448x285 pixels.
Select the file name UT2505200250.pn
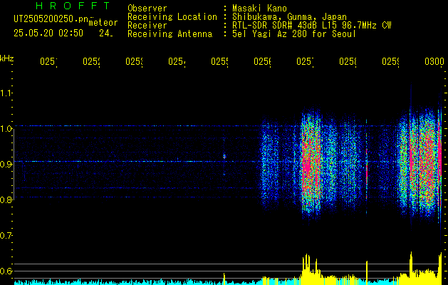[51, 19]
